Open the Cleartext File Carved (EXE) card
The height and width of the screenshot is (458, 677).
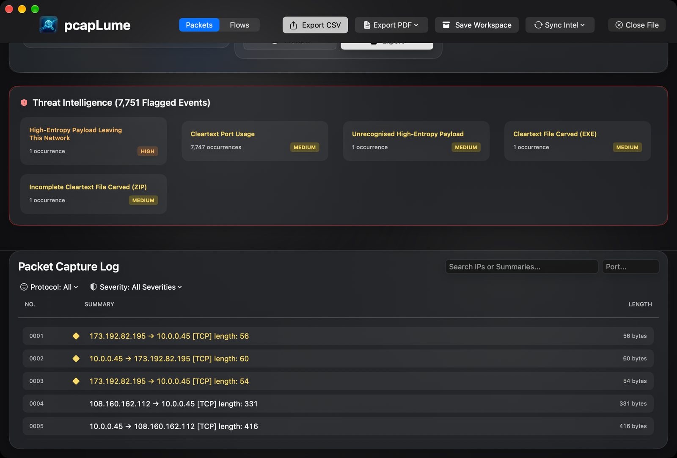[578, 141]
